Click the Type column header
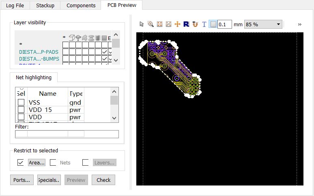The image size is (314, 196). click(x=76, y=93)
